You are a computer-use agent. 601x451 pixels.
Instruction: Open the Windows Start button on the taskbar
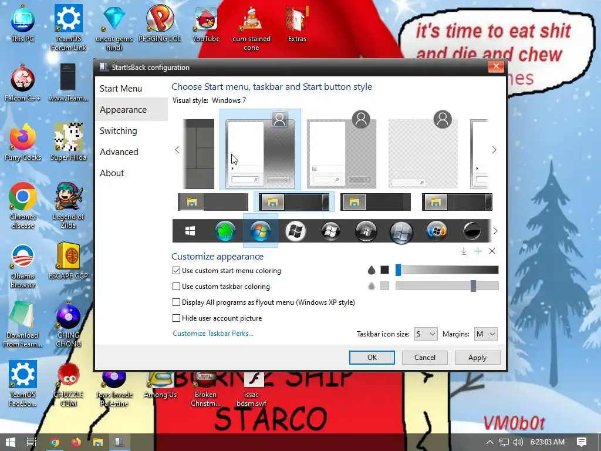[x=11, y=442]
